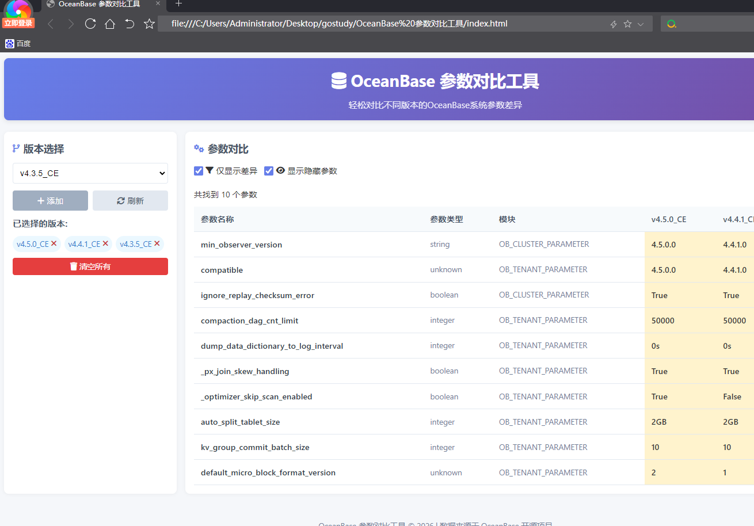Select the compatible parameter name
Screen dimensions: 754x526
pyautogui.click(x=222, y=270)
